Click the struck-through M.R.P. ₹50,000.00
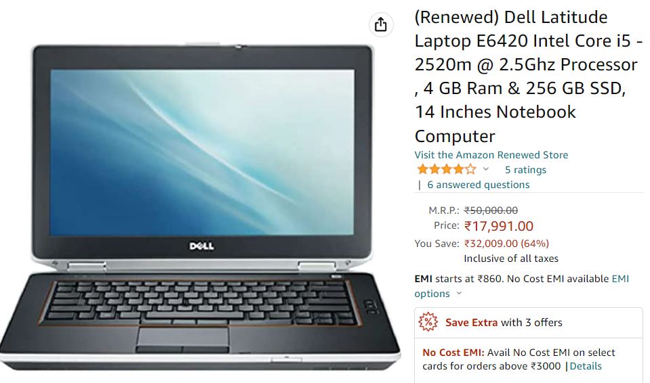The width and height of the screenshot is (650, 383). (x=491, y=210)
